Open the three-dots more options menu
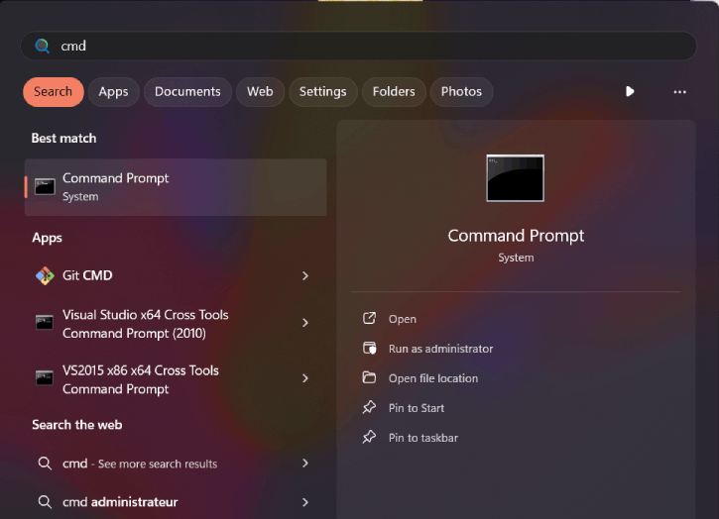The image size is (719, 519). tap(680, 92)
